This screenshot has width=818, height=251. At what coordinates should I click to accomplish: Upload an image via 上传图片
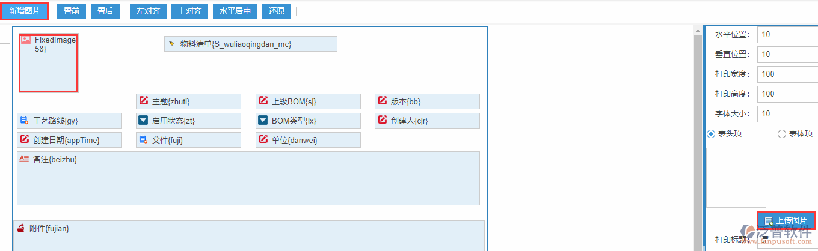(786, 220)
